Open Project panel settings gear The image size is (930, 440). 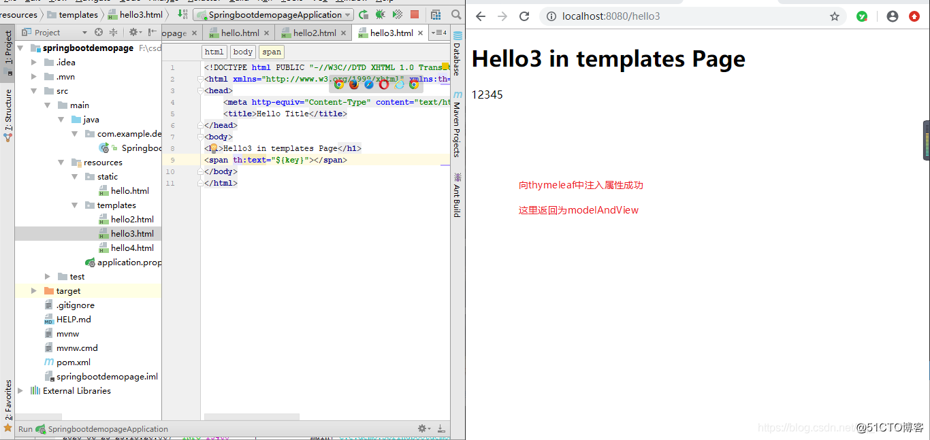(x=135, y=32)
